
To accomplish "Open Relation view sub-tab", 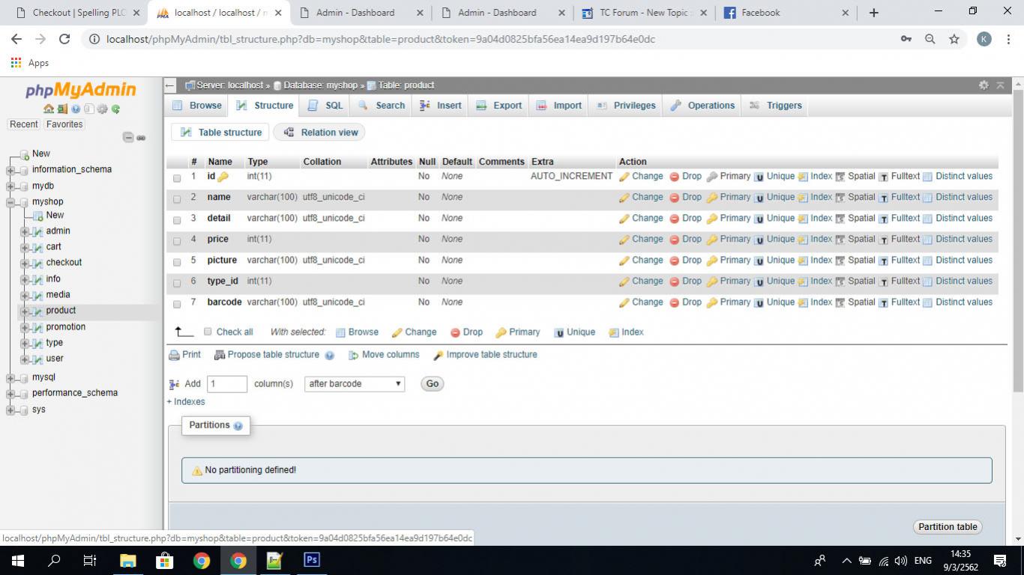I will pos(320,133).
